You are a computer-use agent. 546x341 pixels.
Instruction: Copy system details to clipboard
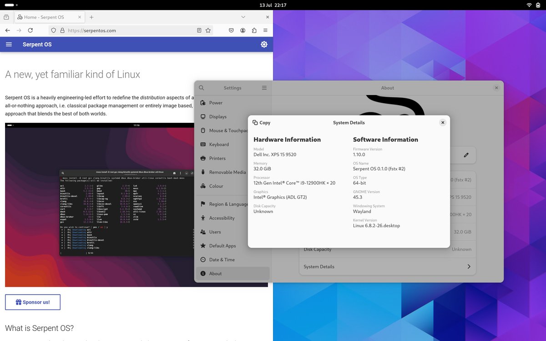(x=262, y=122)
